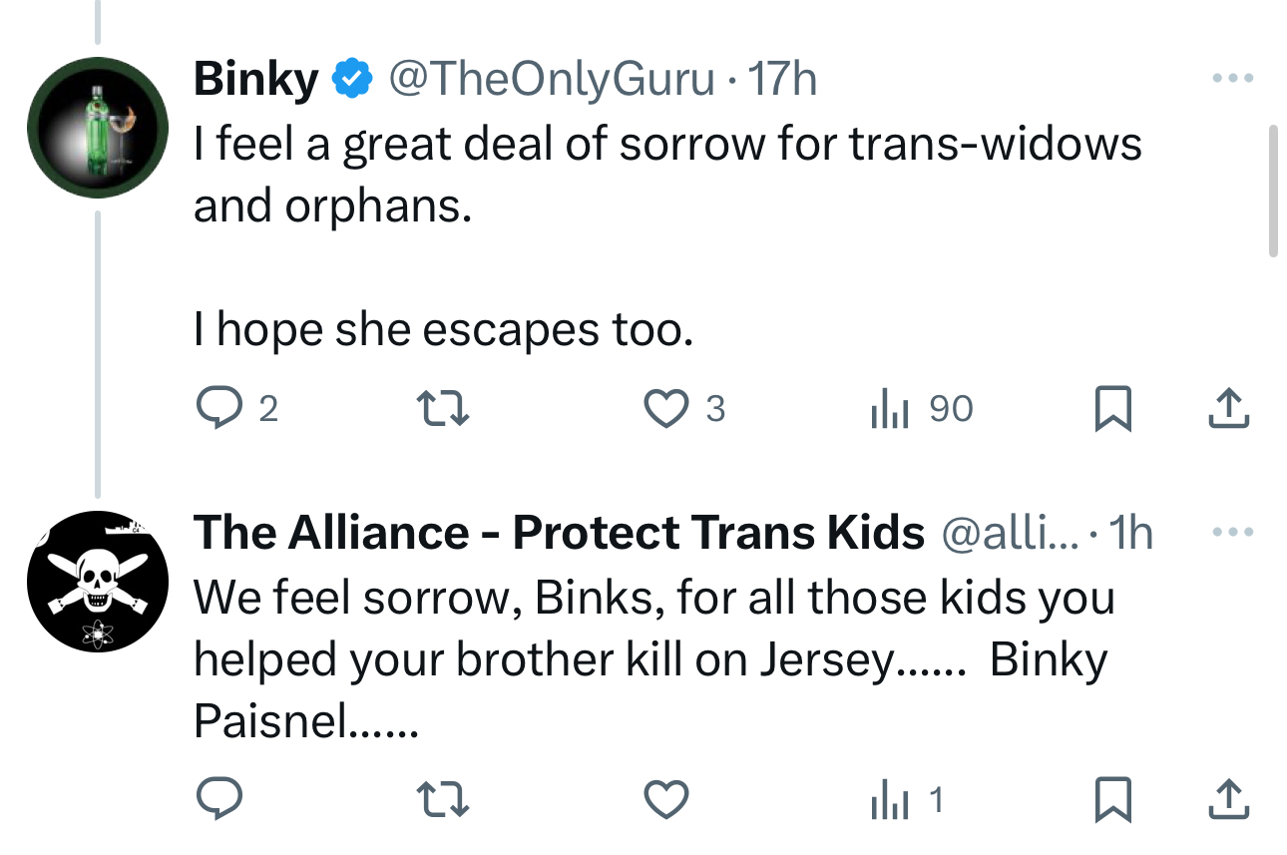Screen dimensions: 1287x855
Task: Open The Alliance - Protect Trans Kids profile
Action: (x=559, y=533)
